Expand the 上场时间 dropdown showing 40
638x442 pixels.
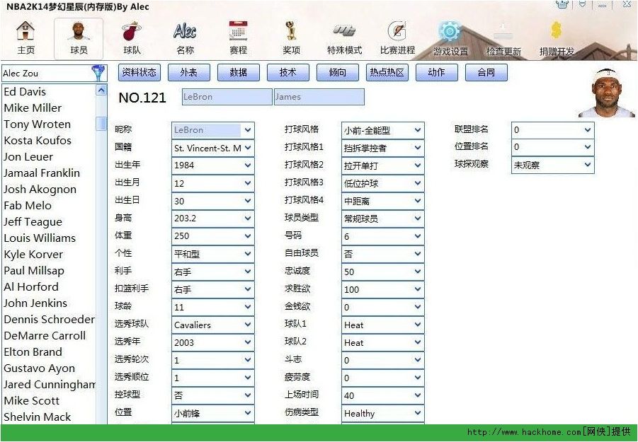click(x=418, y=395)
